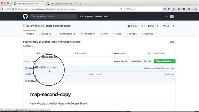Click the shield icon in browser toolbar
The width and height of the screenshot is (199, 112).
point(189,9)
